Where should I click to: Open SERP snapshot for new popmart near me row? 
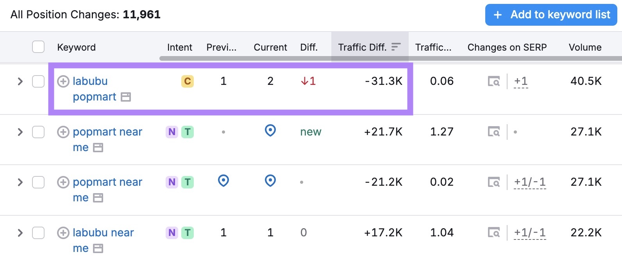tap(493, 132)
